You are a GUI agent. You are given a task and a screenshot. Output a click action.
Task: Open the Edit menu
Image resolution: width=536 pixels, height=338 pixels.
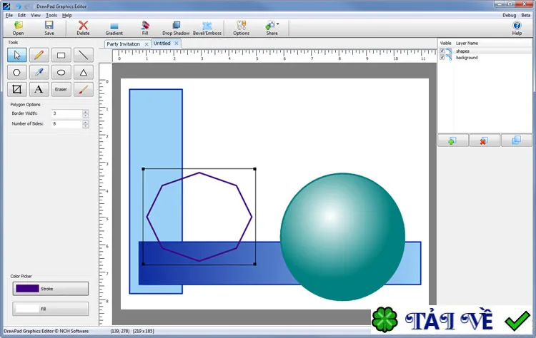(22, 16)
